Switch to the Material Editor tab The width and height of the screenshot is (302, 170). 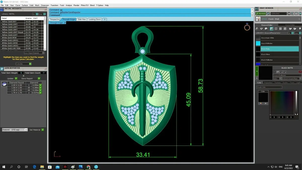267,25
